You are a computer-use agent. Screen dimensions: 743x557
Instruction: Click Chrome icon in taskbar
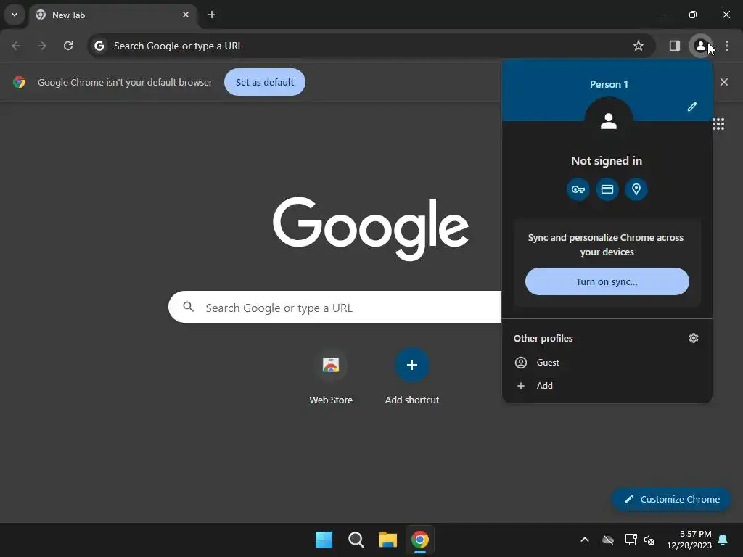420,540
